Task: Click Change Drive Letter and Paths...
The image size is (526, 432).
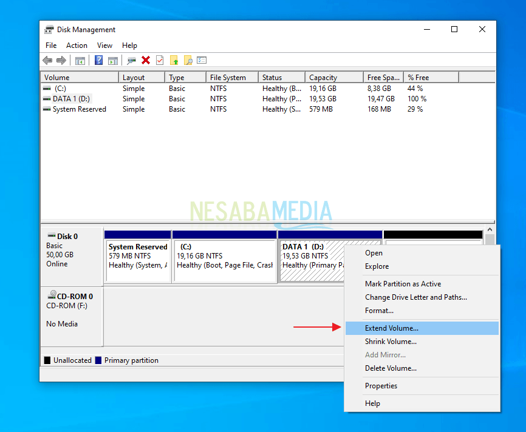Action: coord(415,297)
